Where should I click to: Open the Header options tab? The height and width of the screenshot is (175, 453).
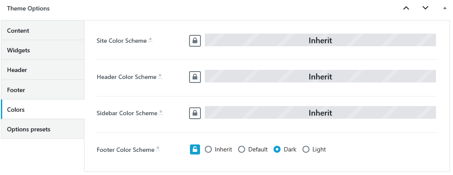coord(43,70)
